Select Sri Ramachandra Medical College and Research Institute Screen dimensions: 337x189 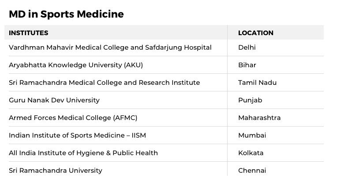[x=104, y=83]
